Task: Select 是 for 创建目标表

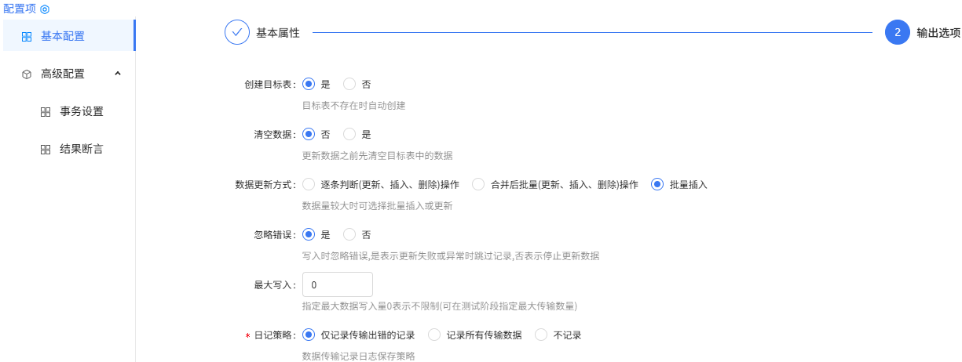Action: [309, 84]
